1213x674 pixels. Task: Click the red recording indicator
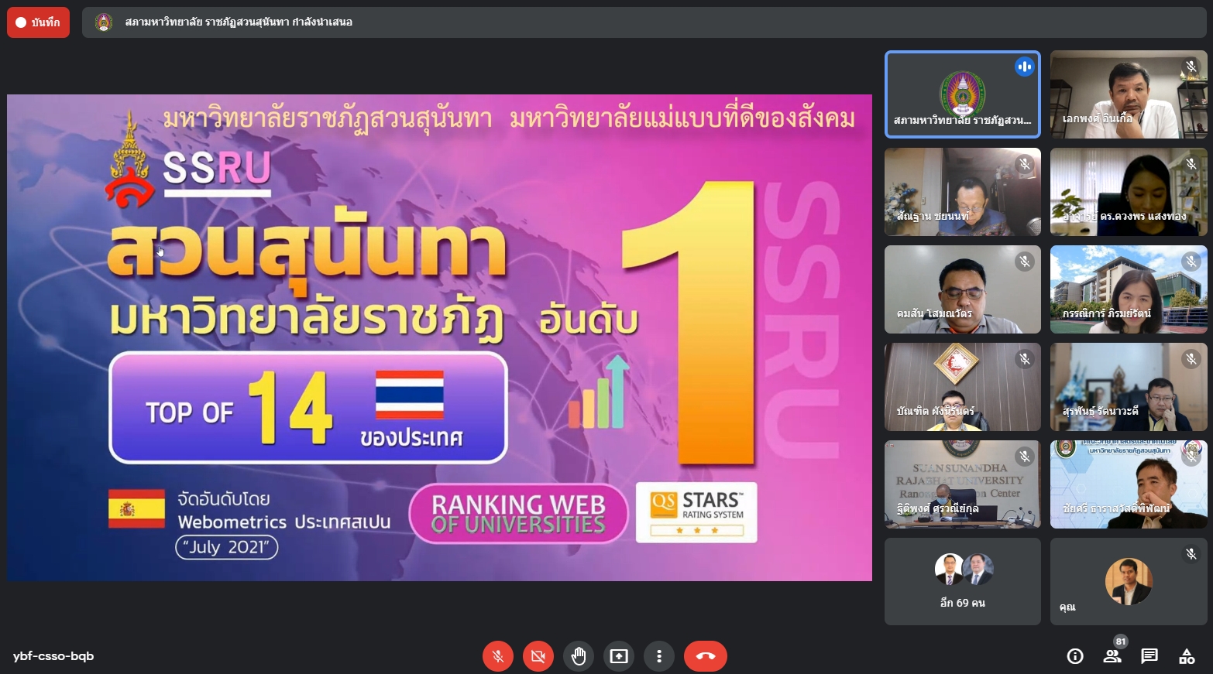click(38, 22)
